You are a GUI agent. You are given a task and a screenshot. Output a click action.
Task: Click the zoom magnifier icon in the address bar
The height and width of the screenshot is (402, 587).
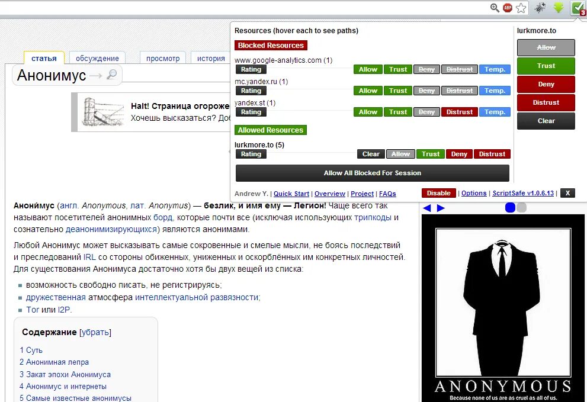pos(494,8)
